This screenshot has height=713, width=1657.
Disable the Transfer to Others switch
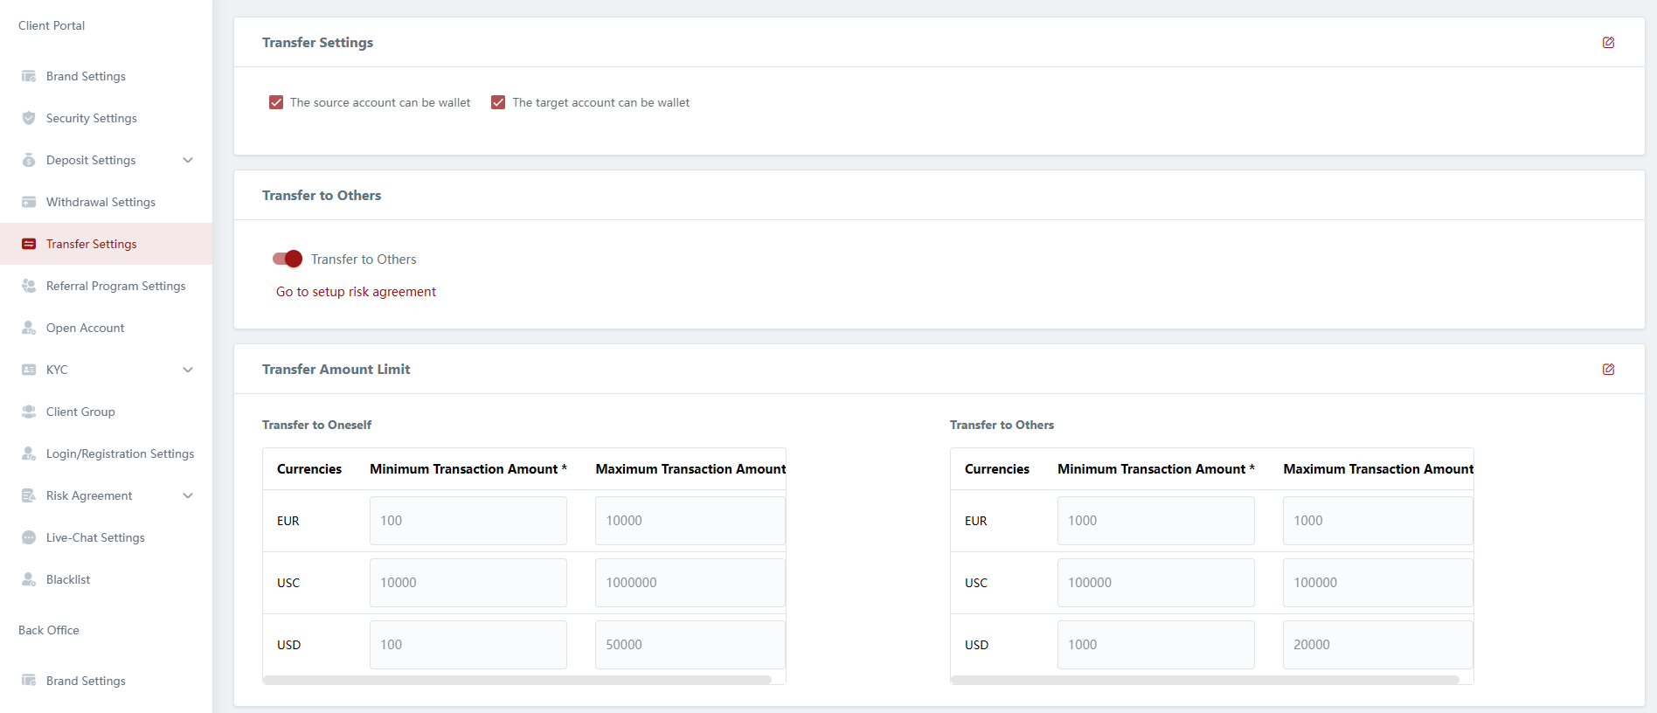point(288,259)
